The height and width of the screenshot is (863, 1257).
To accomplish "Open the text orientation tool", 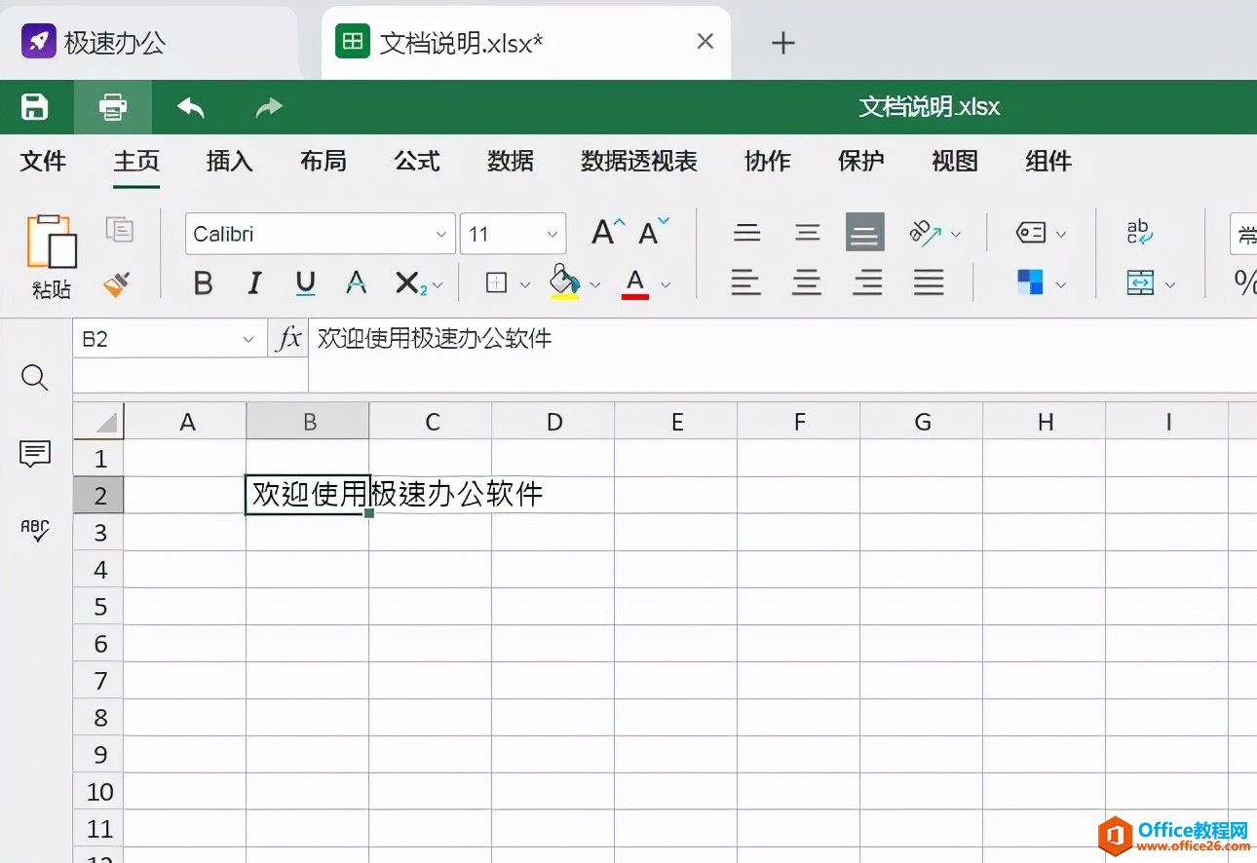I will click(926, 233).
